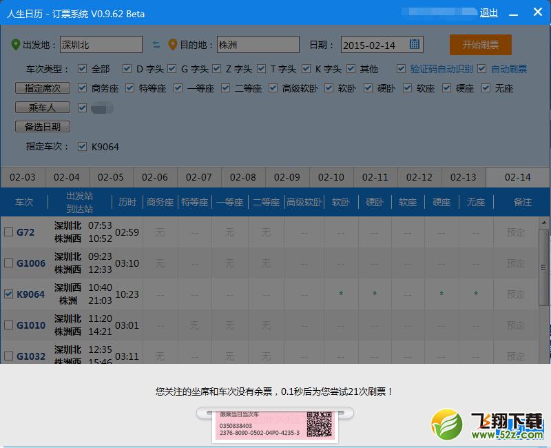Click the scrollbar up arrow
Screen dimensions: 551x448
tap(543, 223)
